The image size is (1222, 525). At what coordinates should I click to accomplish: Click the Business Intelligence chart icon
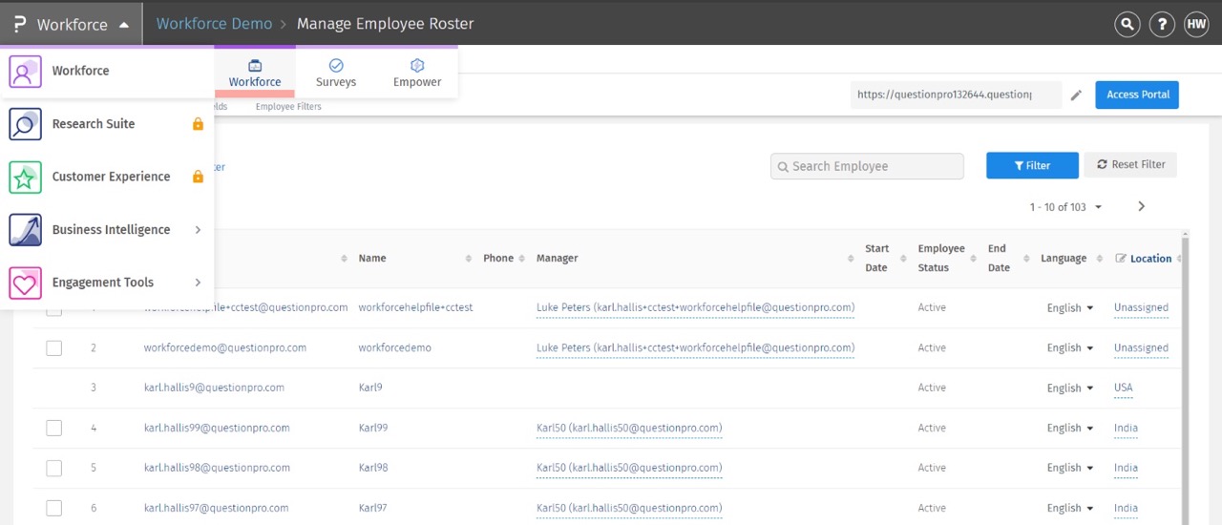tap(25, 230)
